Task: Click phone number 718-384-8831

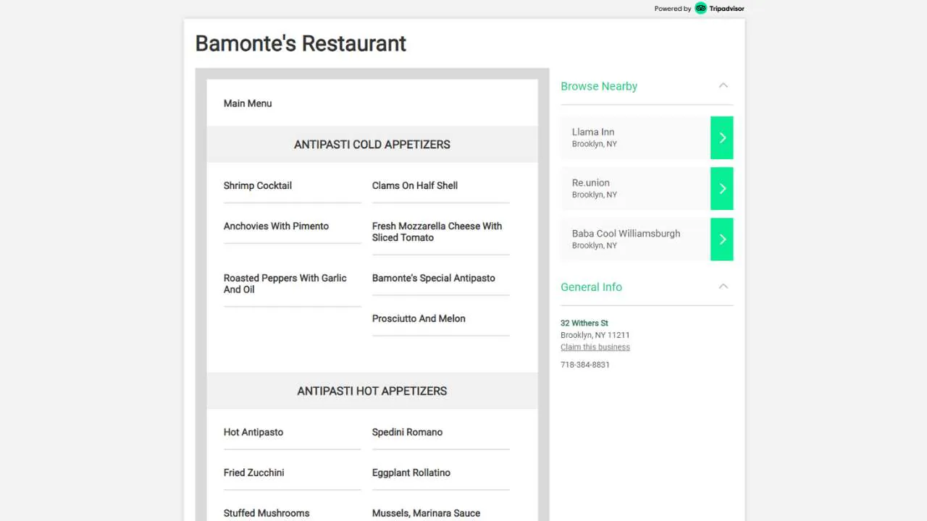Action: (585, 365)
